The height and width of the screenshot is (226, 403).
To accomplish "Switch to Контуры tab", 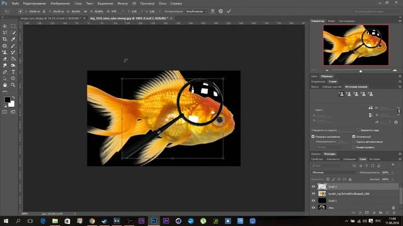I will [x=329, y=154].
